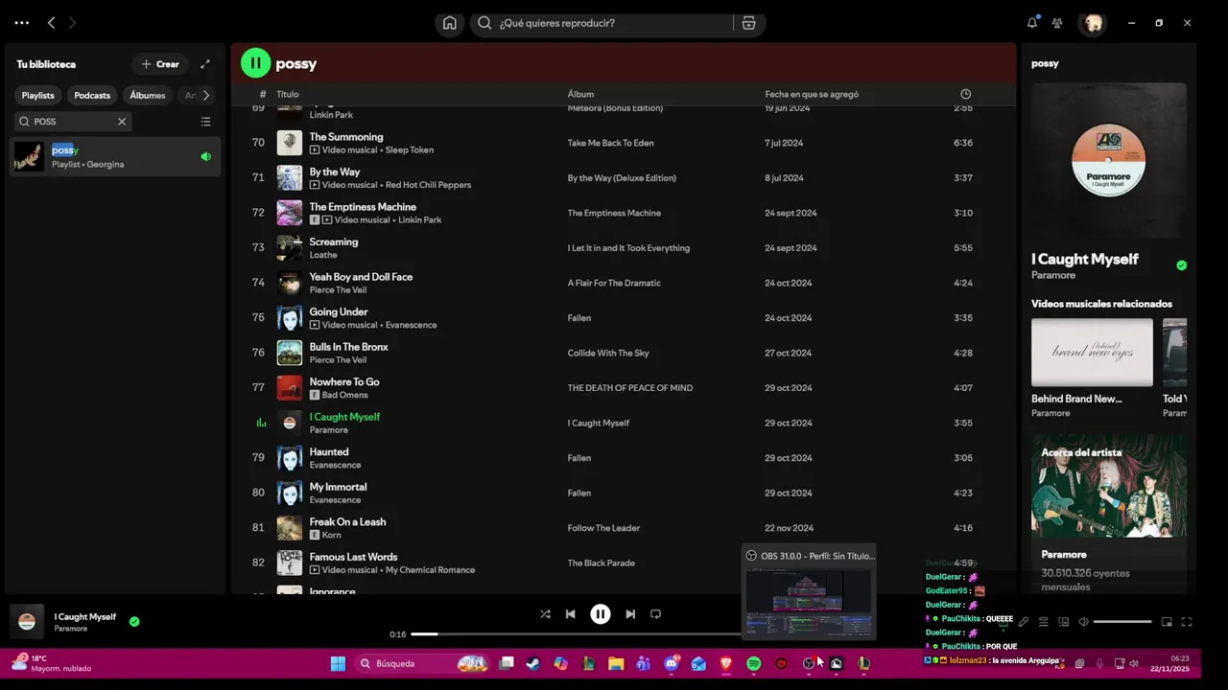The height and width of the screenshot is (690, 1228).
Task: Open the mini player icon
Action: pos(1167,622)
